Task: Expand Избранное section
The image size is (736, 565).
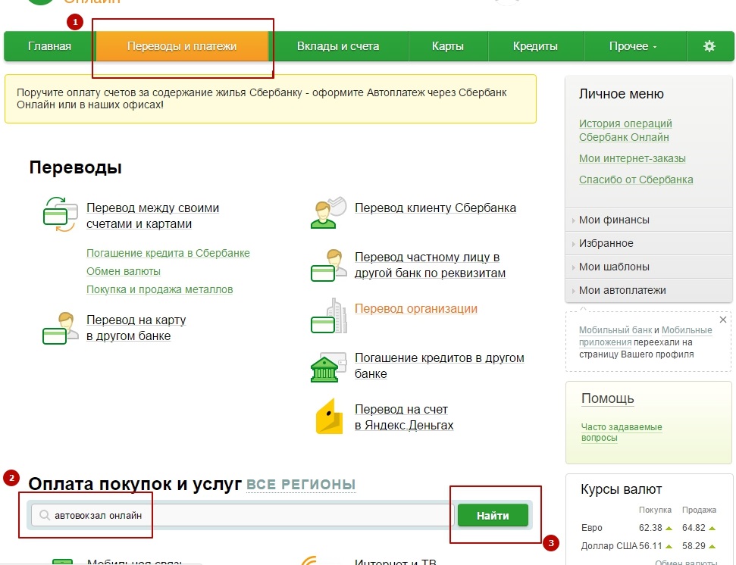Action: pos(649,243)
